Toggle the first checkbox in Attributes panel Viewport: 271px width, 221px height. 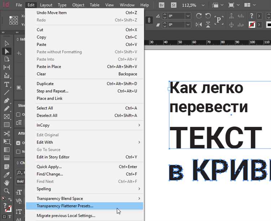(x=18, y=143)
